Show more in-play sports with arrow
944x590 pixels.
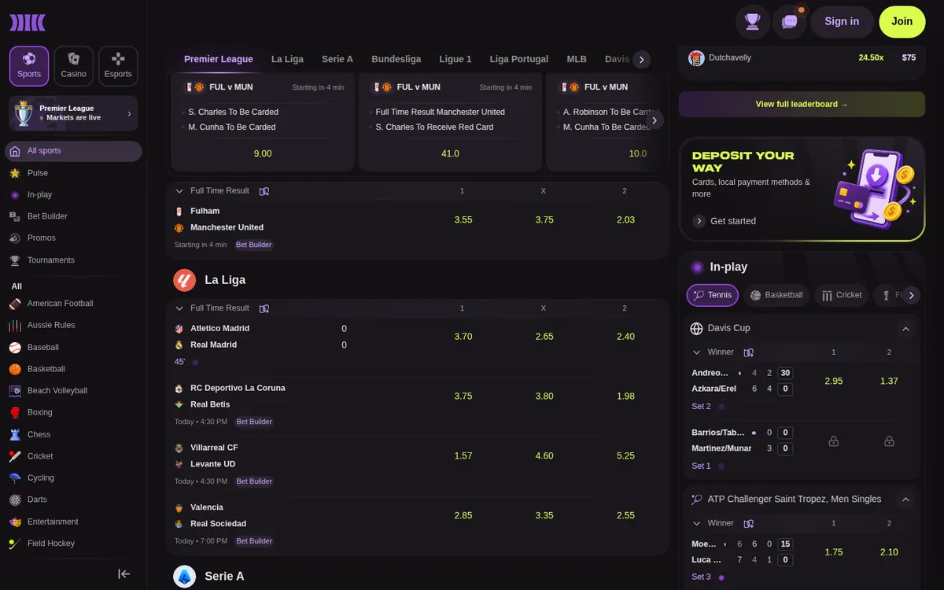coord(911,295)
